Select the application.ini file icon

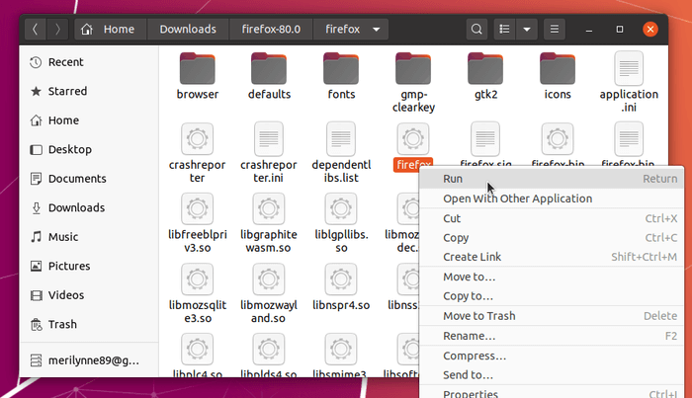pos(629,68)
